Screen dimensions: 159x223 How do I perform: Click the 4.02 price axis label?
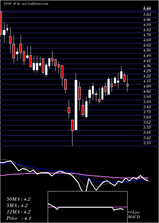pos(147,91)
